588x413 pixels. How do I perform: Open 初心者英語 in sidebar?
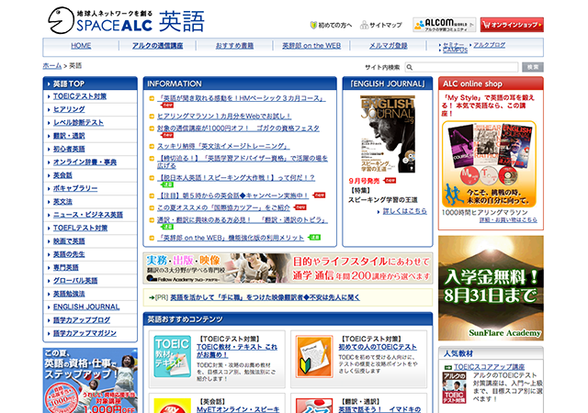pos(69,149)
